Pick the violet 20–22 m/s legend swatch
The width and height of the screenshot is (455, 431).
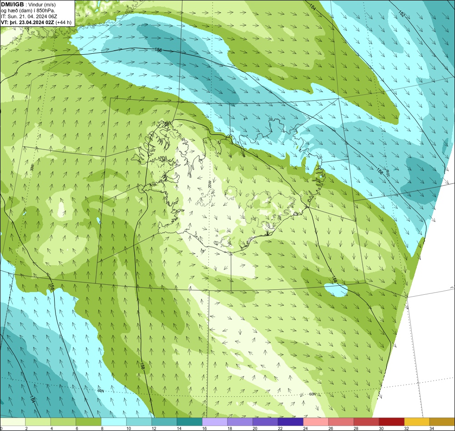(x=265, y=421)
